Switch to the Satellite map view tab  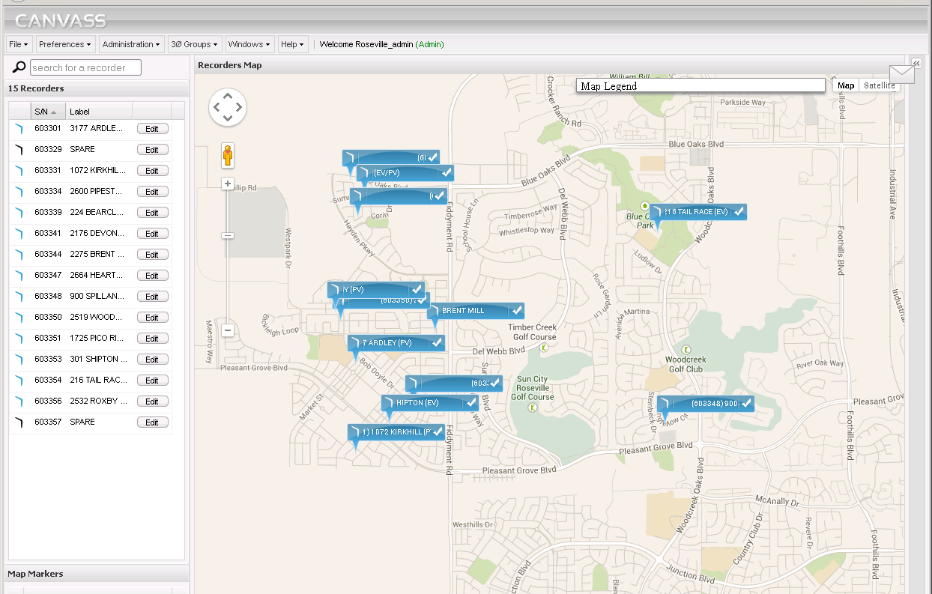(878, 85)
